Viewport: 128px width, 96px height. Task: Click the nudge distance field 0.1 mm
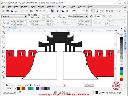98,17
